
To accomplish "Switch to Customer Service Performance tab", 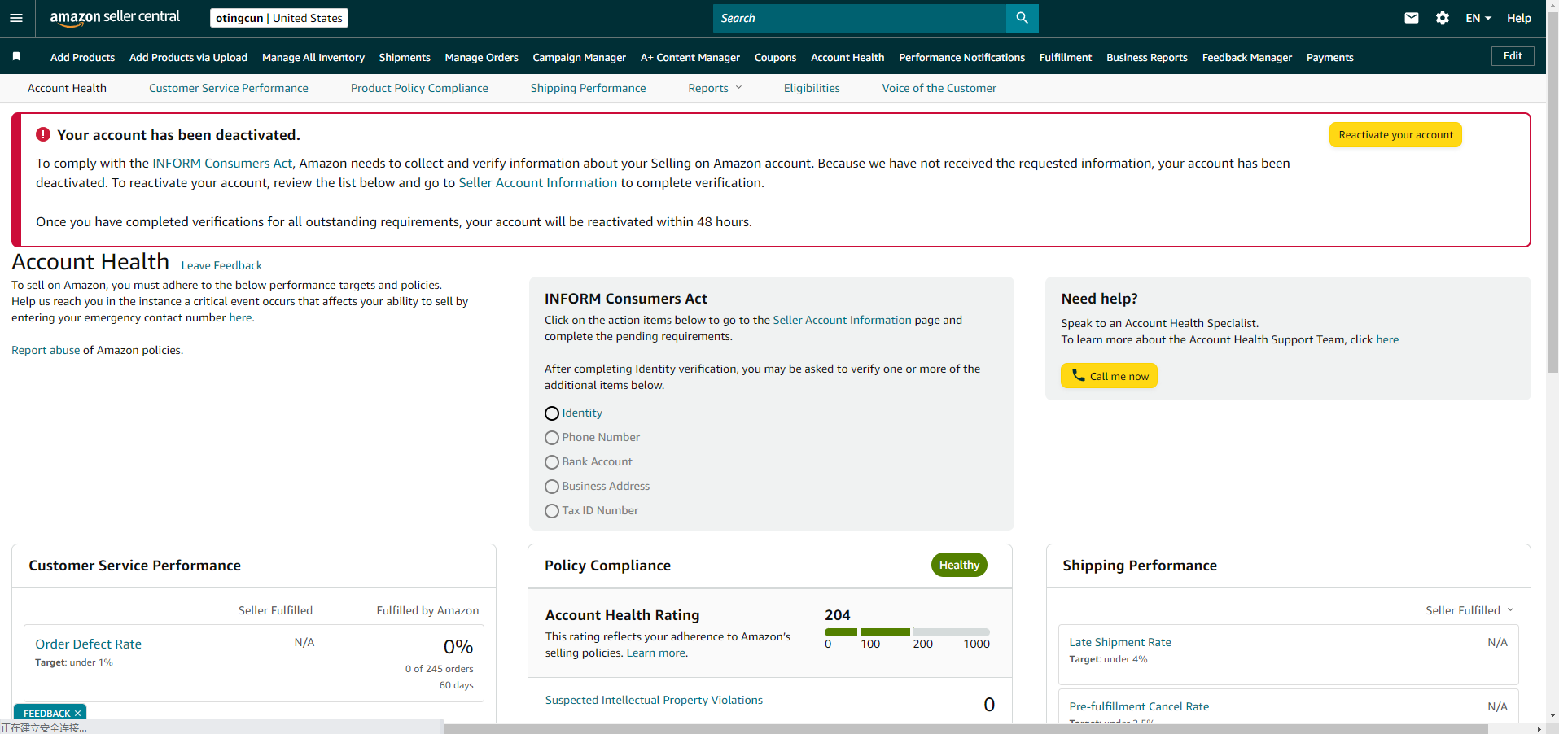I will click(229, 88).
